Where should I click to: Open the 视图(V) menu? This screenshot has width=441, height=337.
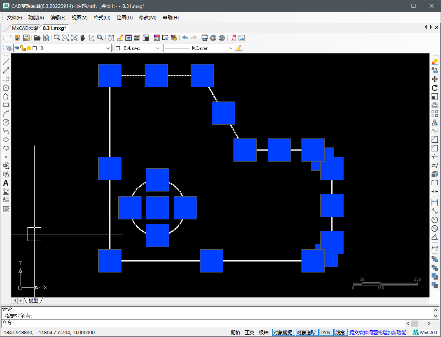(80, 17)
